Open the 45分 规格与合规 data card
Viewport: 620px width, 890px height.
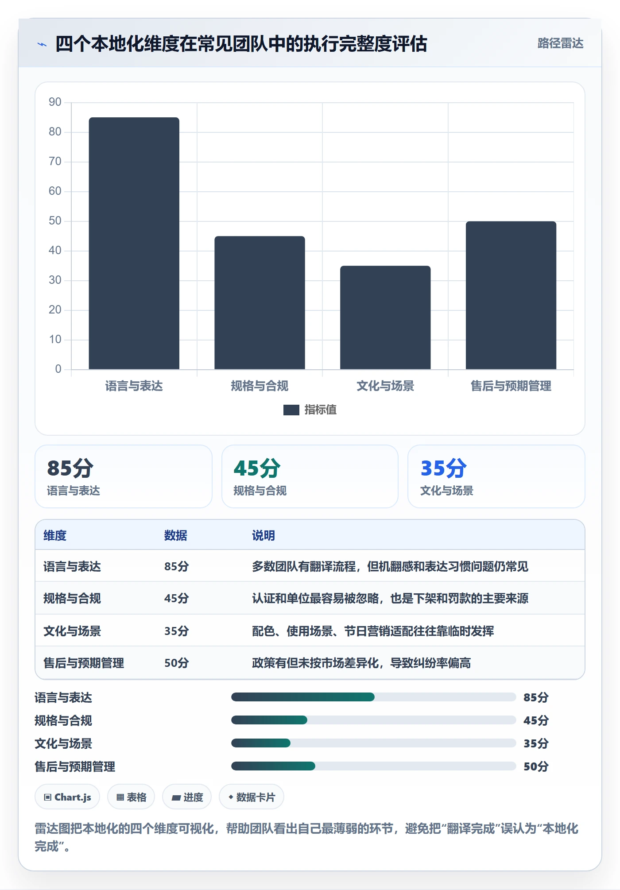[x=310, y=476]
